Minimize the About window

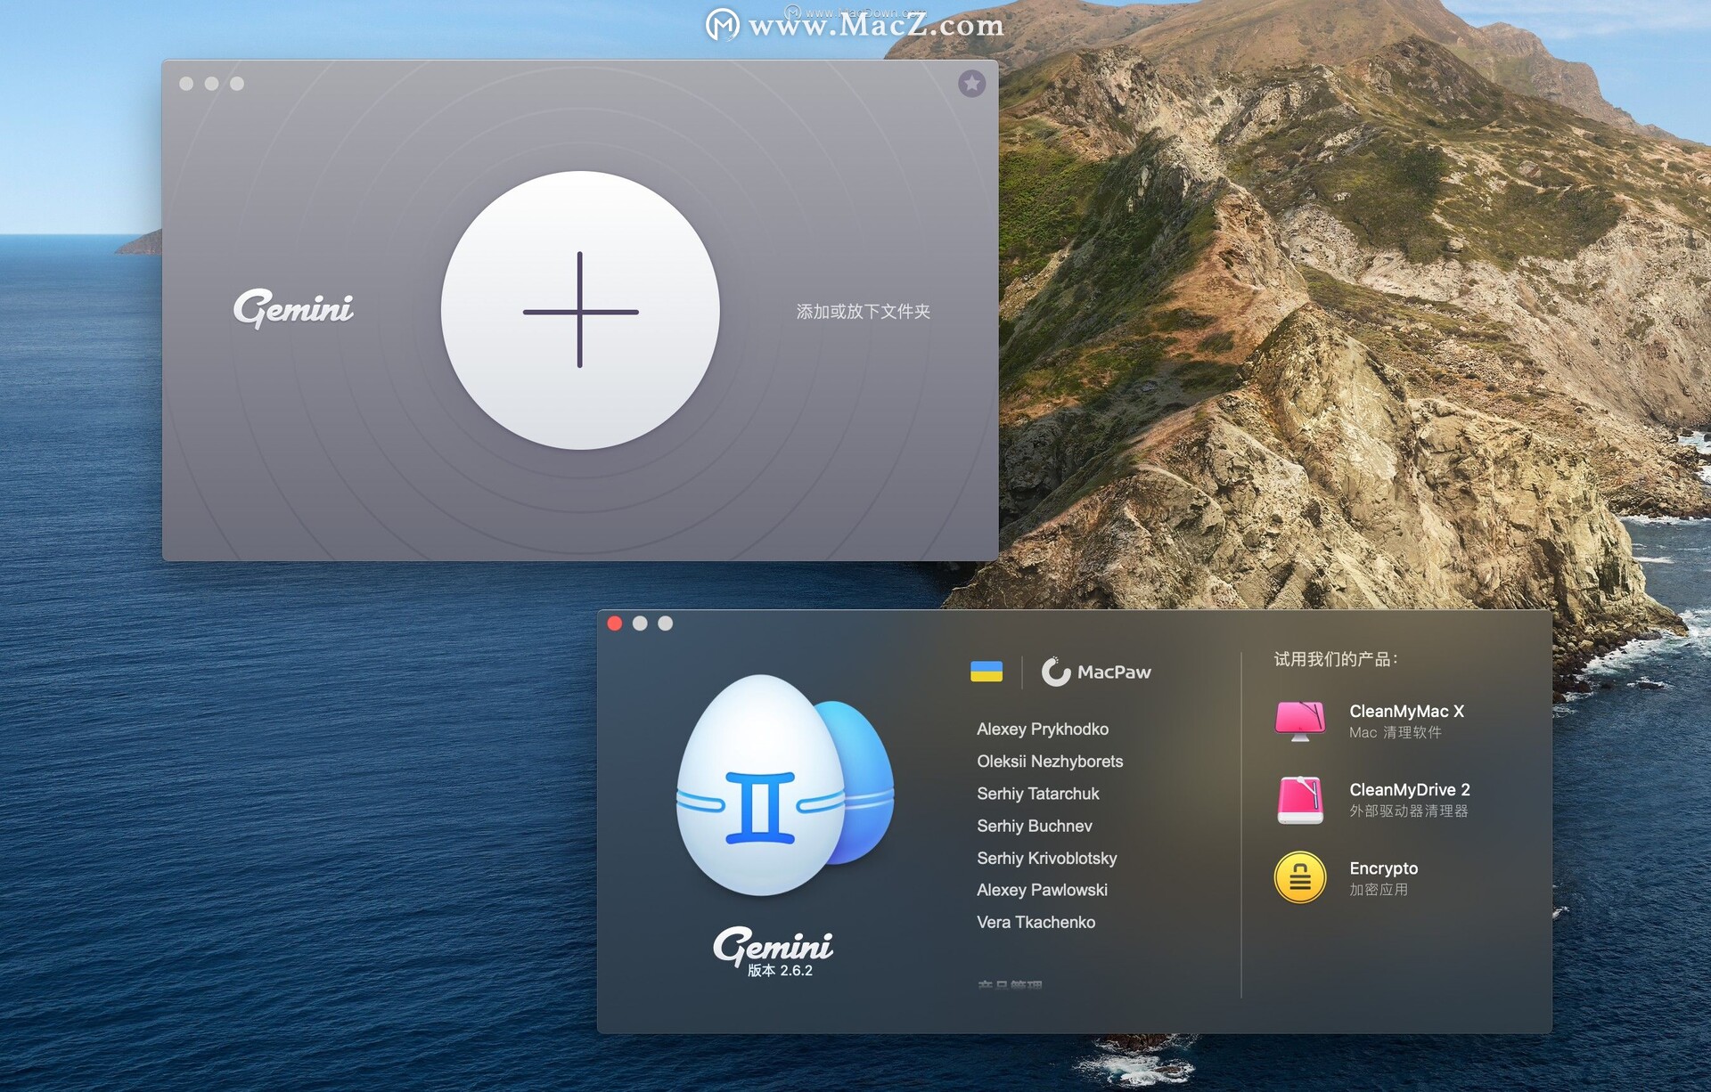640,623
